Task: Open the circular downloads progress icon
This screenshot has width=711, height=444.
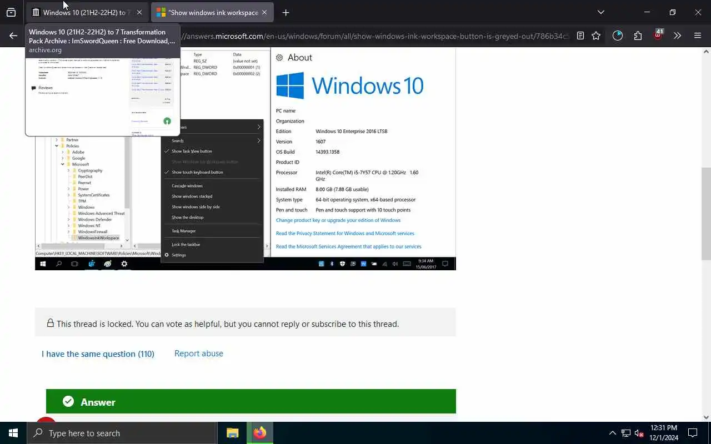Action: (x=618, y=36)
